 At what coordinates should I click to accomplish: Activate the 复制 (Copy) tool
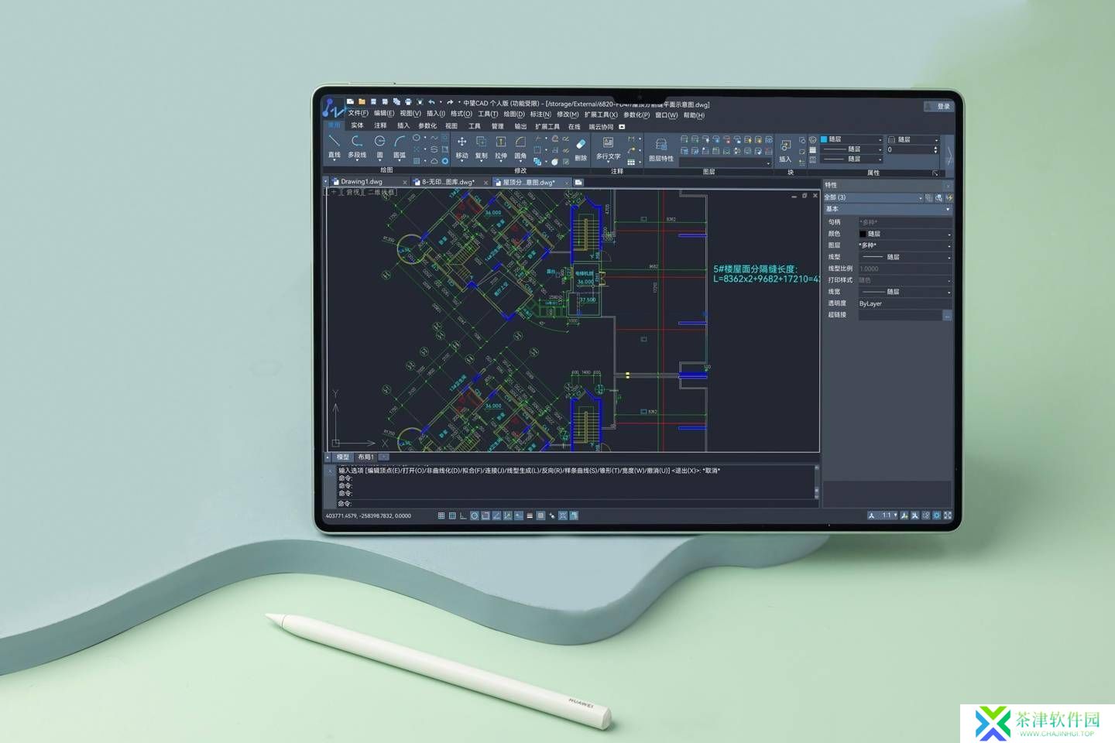481,146
